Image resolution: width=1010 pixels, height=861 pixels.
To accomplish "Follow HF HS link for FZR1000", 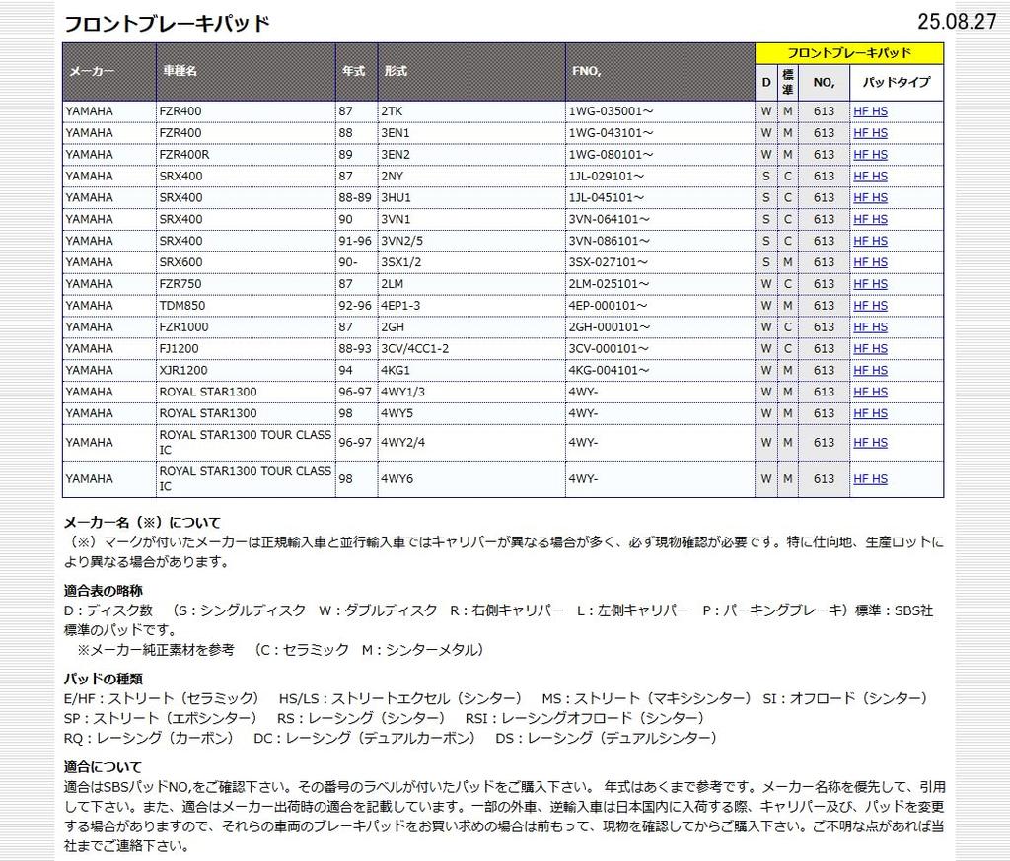I will [870, 327].
